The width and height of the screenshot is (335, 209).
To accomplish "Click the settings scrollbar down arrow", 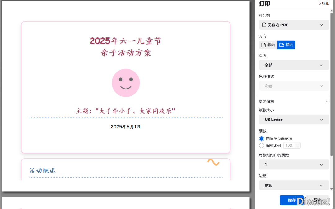I will tap(332, 189).
